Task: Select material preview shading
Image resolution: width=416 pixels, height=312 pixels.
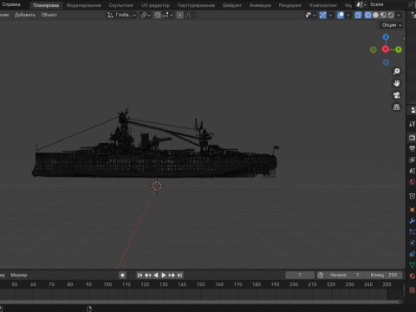Action: (383, 15)
